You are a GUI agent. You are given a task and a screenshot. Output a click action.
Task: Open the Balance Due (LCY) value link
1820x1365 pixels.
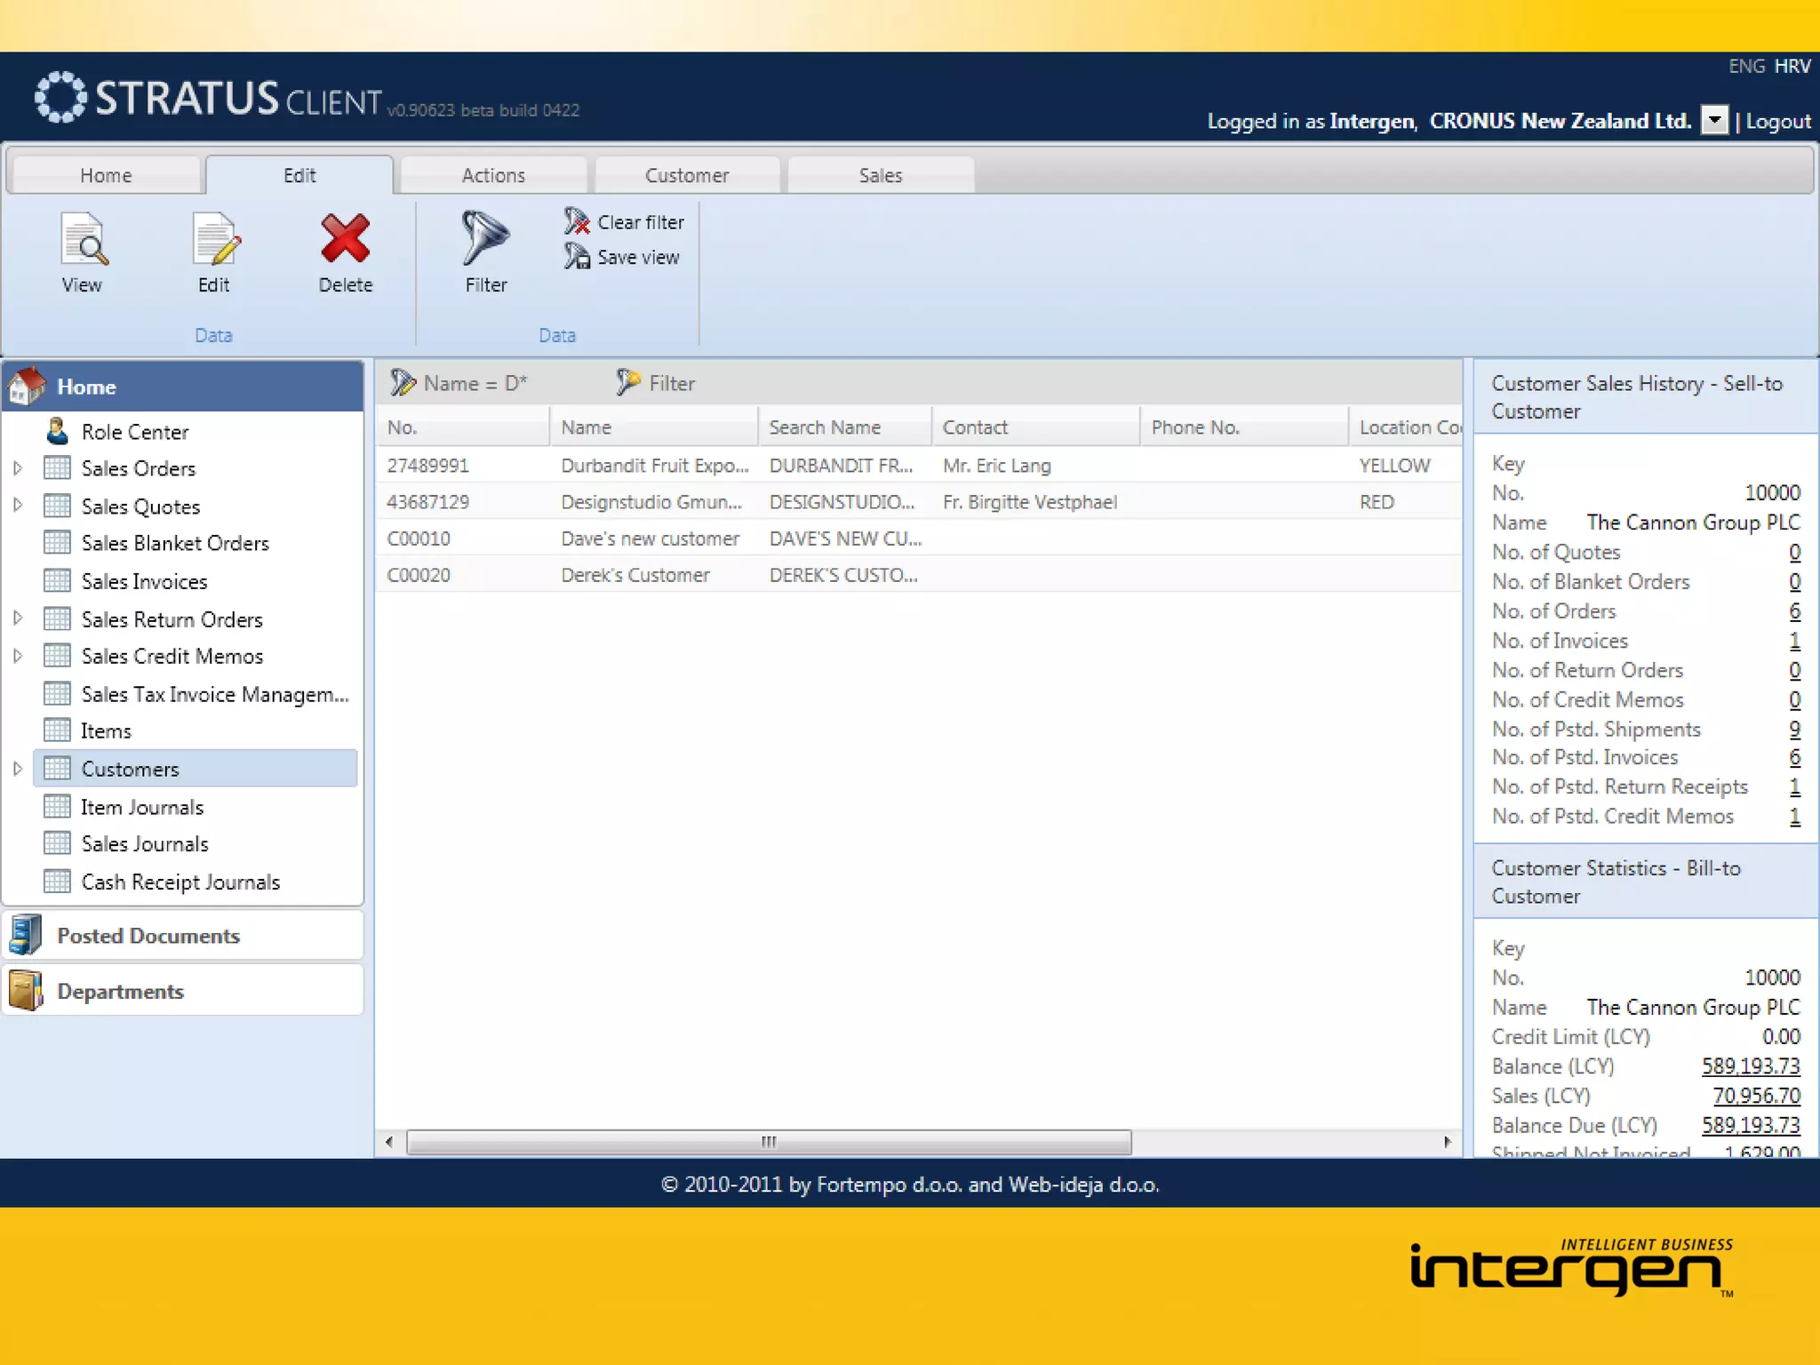[1751, 1125]
